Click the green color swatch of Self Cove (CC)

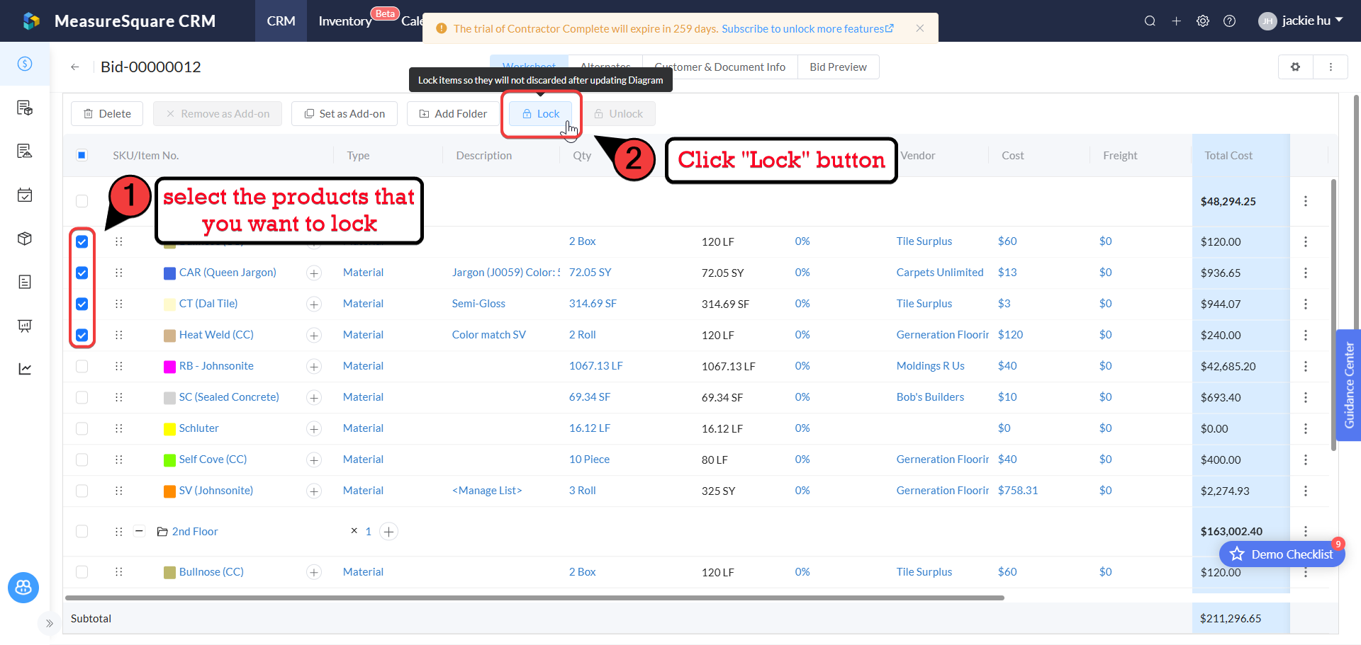(170, 460)
